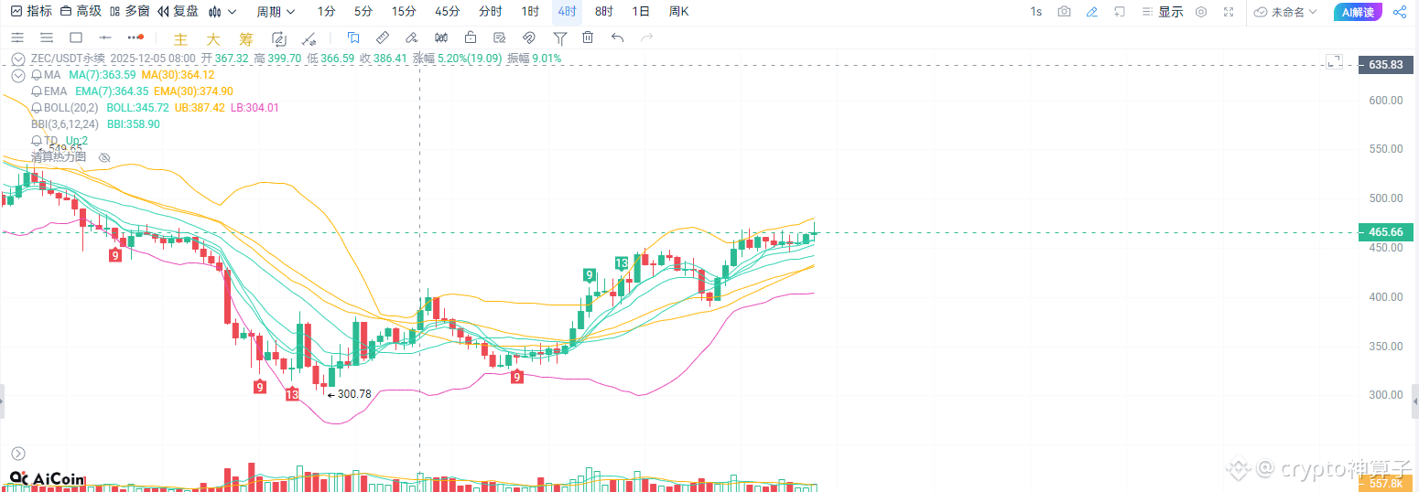The image size is (1419, 492).
Task: Toggle visibility of 清算热力图 eye icon
Action: tap(104, 157)
